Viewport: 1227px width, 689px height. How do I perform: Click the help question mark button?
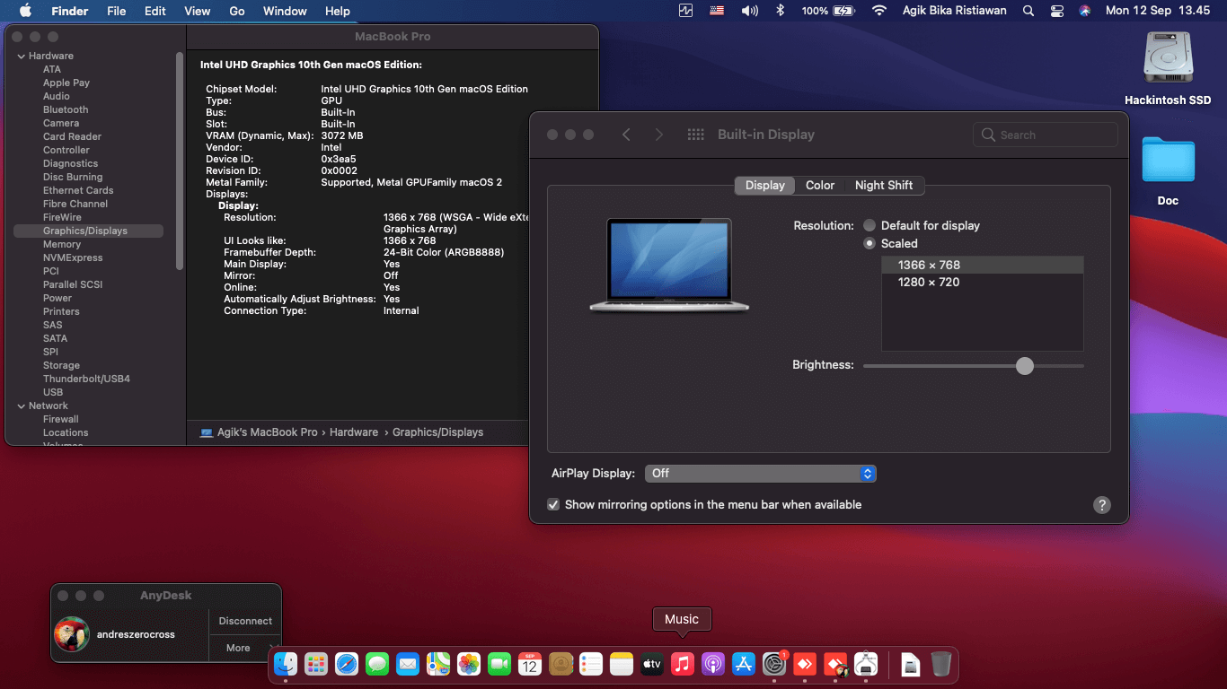tap(1101, 505)
